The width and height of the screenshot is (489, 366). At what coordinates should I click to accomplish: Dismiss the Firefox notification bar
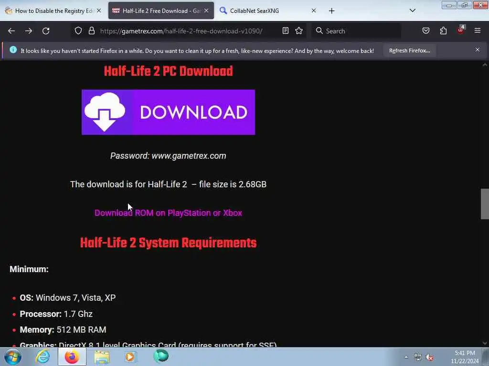coord(478,50)
